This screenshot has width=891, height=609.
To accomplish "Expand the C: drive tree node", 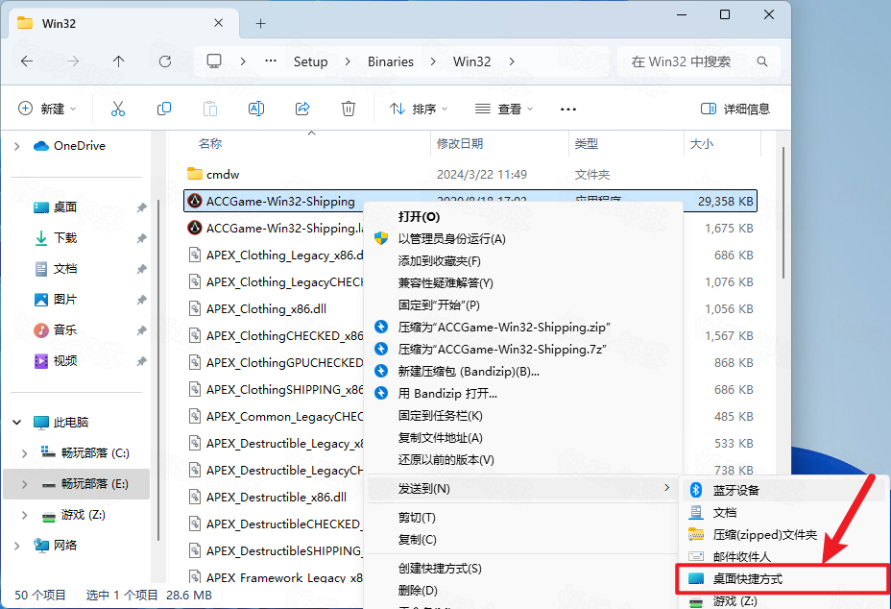I will point(24,453).
